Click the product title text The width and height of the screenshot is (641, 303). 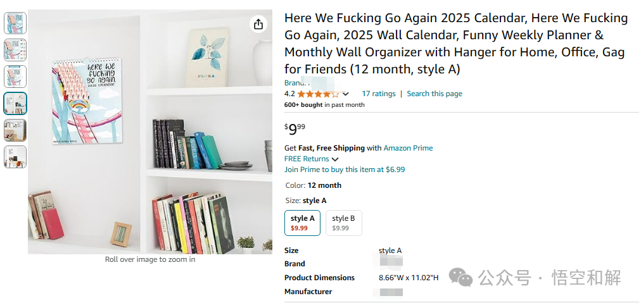click(455, 44)
